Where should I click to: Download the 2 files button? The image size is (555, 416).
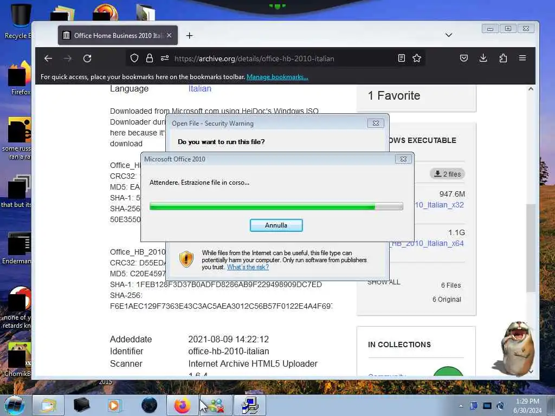click(447, 174)
